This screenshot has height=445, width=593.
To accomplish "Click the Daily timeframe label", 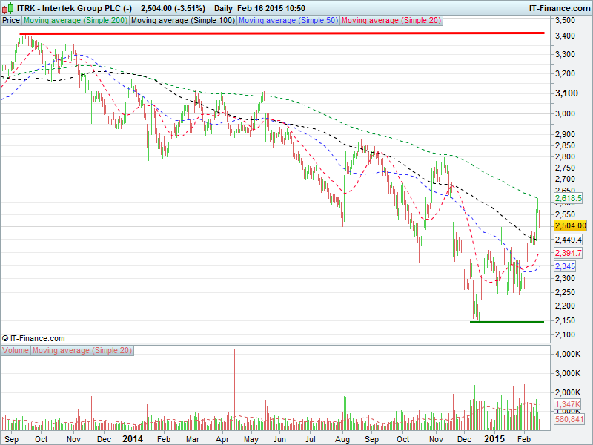I will (x=223, y=8).
